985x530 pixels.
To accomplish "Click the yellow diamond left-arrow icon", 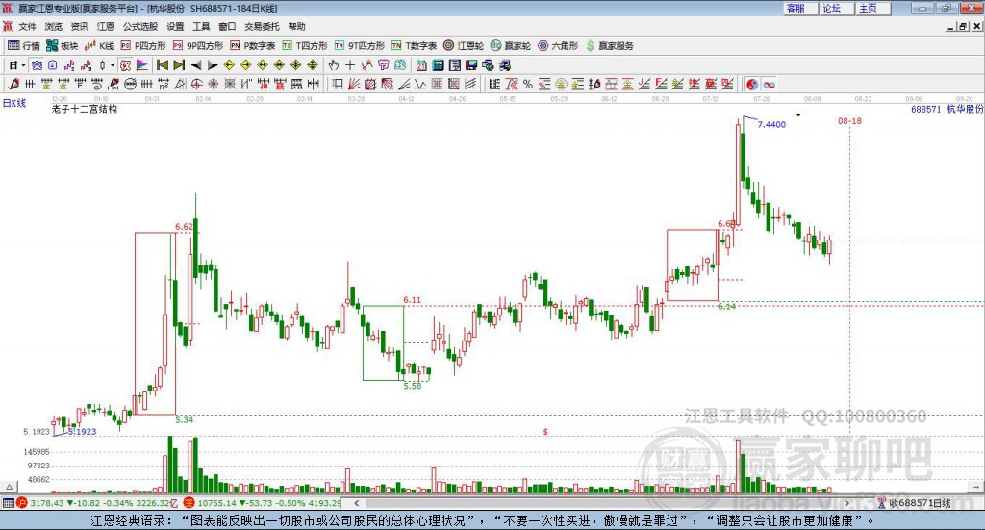I will coord(229,65).
